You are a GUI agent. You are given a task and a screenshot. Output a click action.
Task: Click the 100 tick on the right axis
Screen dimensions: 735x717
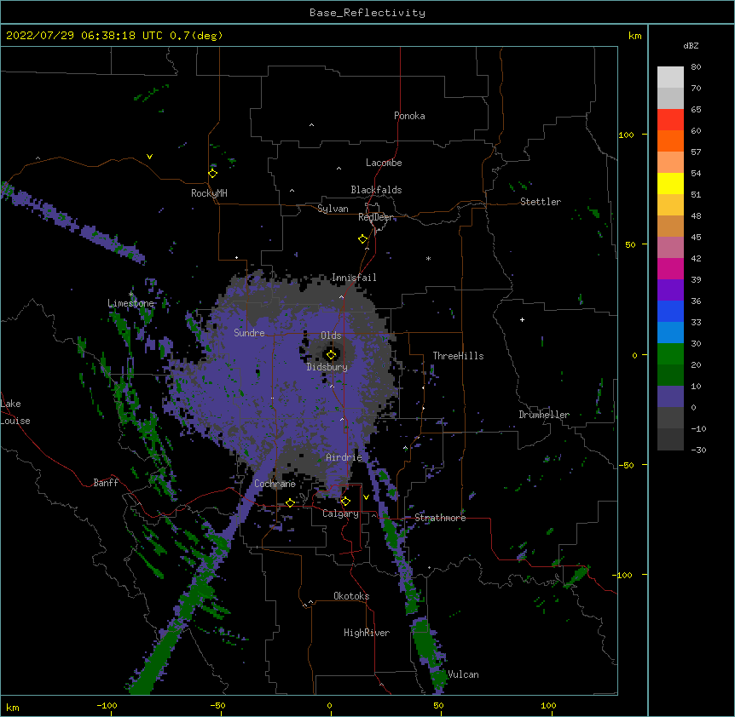click(x=626, y=135)
